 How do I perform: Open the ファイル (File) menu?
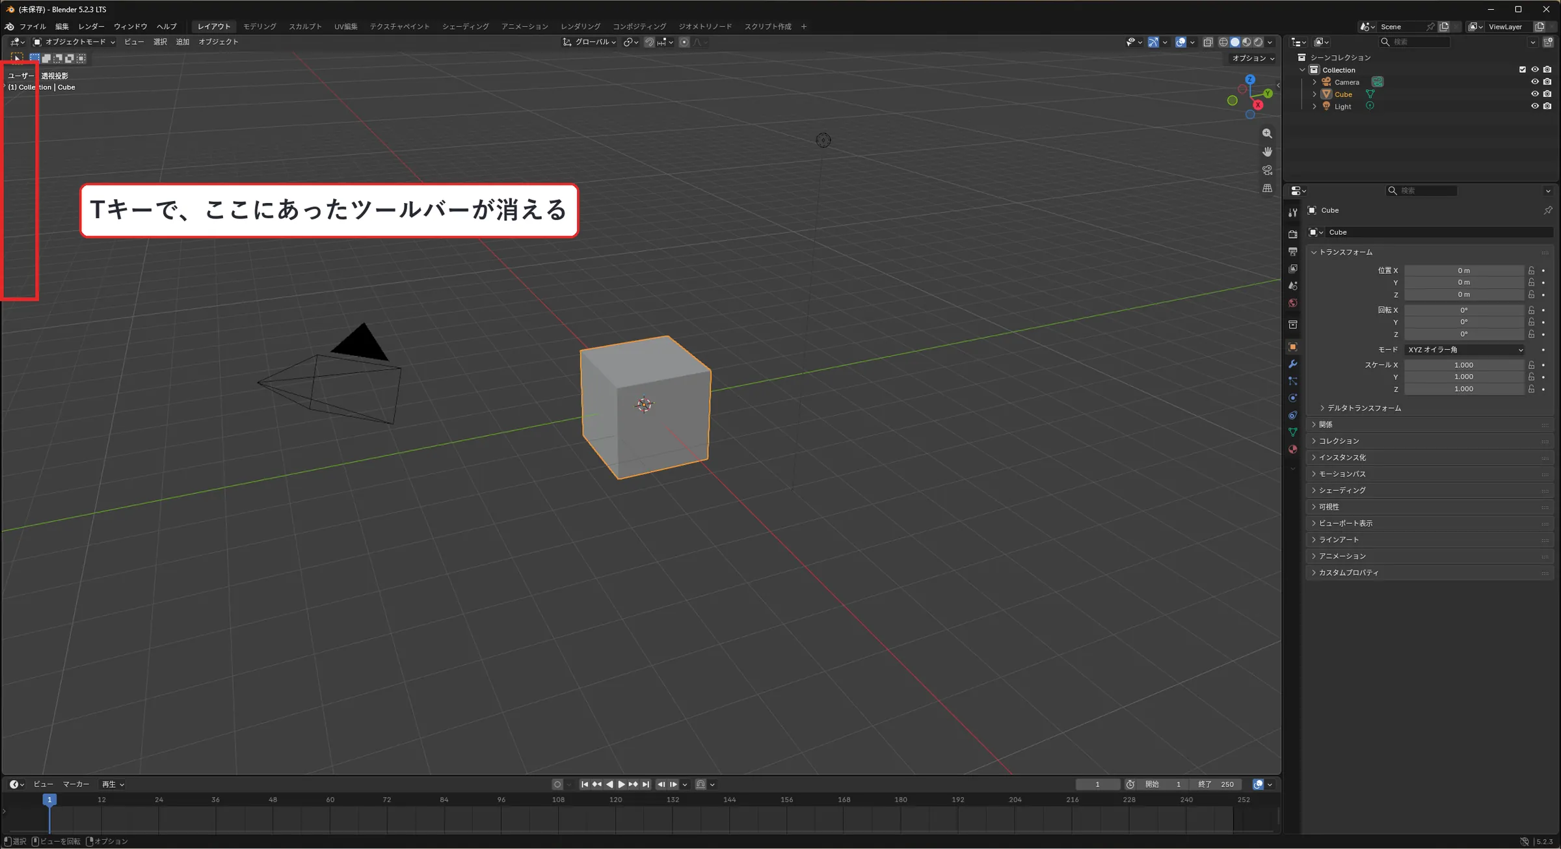[x=33, y=27]
